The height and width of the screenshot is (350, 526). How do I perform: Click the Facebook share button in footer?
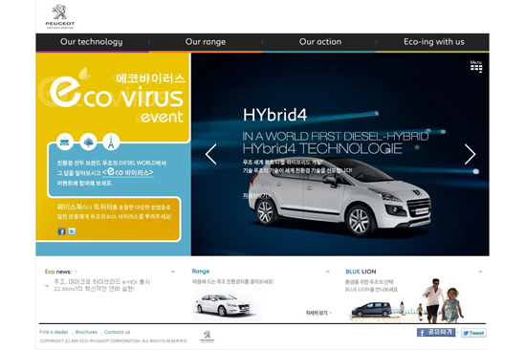point(436,332)
